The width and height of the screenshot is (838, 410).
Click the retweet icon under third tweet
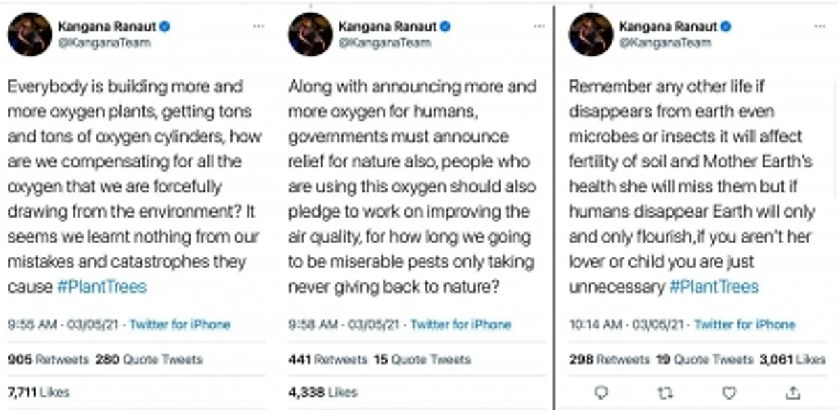point(666,393)
